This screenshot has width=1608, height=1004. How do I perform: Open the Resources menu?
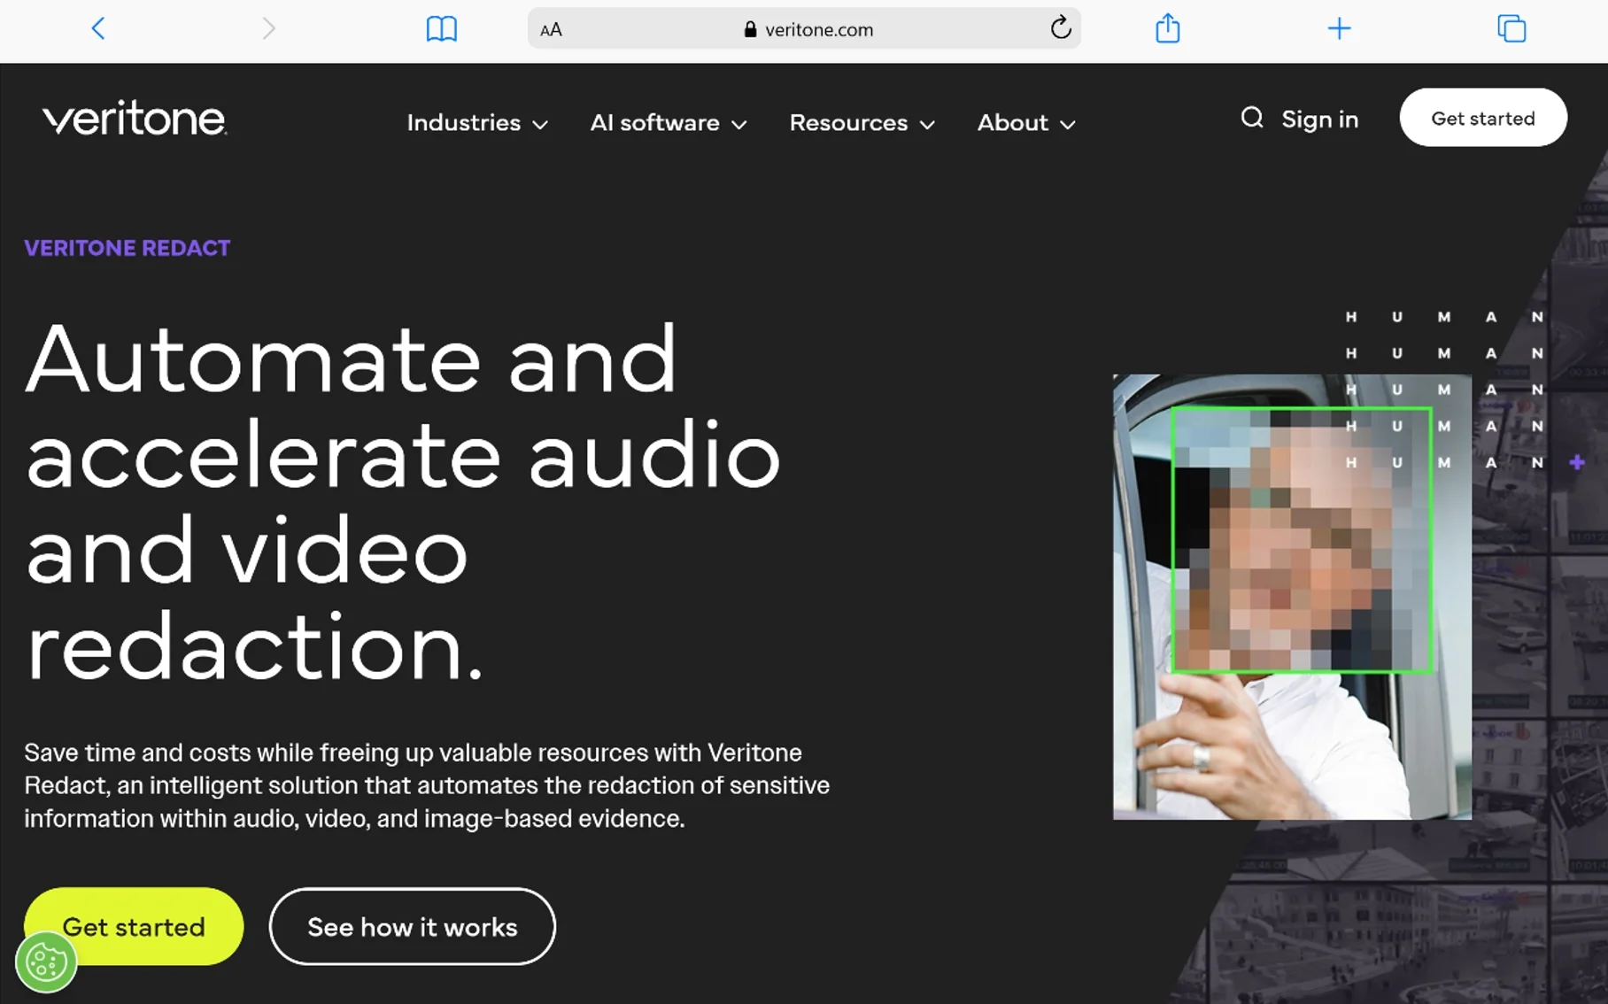[862, 122]
